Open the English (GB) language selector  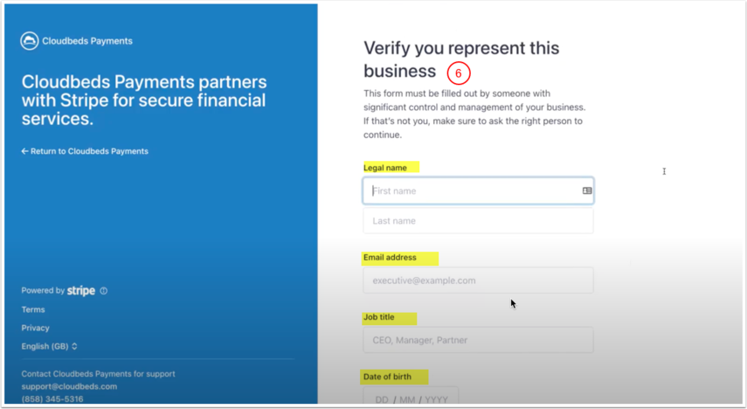pyautogui.click(x=50, y=346)
